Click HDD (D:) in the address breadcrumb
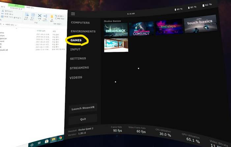The height and width of the screenshot is (147, 231). pos(10,24)
